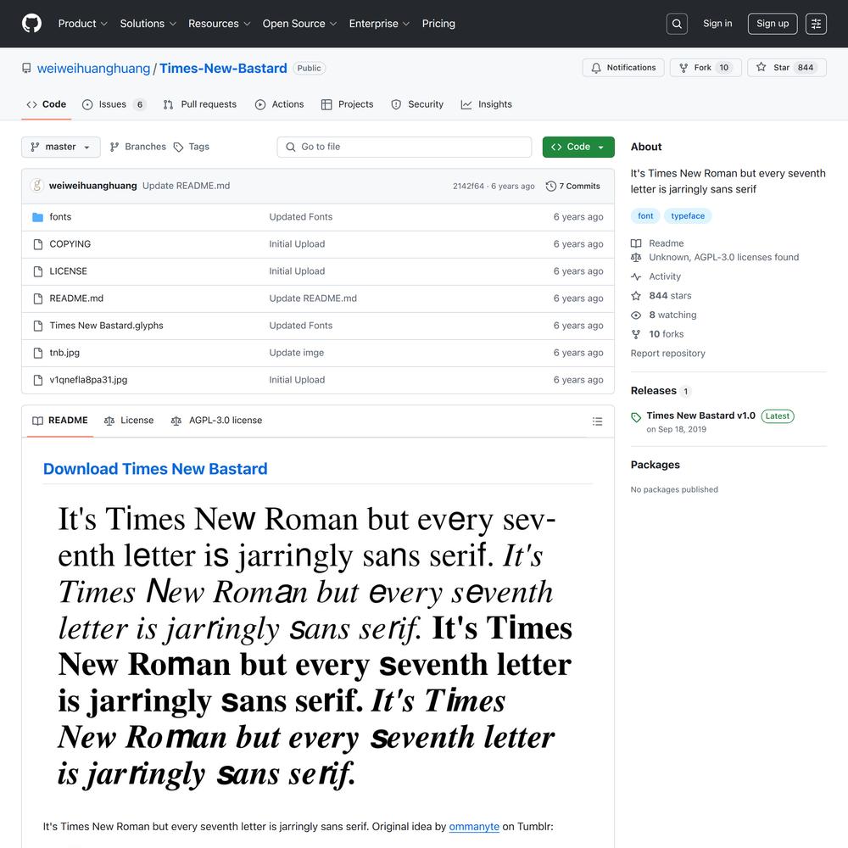Open the fonts folder
848x848 pixels.
click(60, 217)
